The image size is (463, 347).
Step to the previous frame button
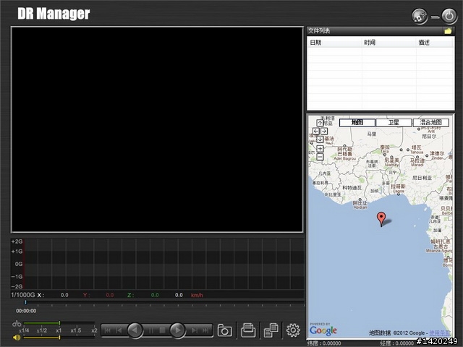point(119,330)
